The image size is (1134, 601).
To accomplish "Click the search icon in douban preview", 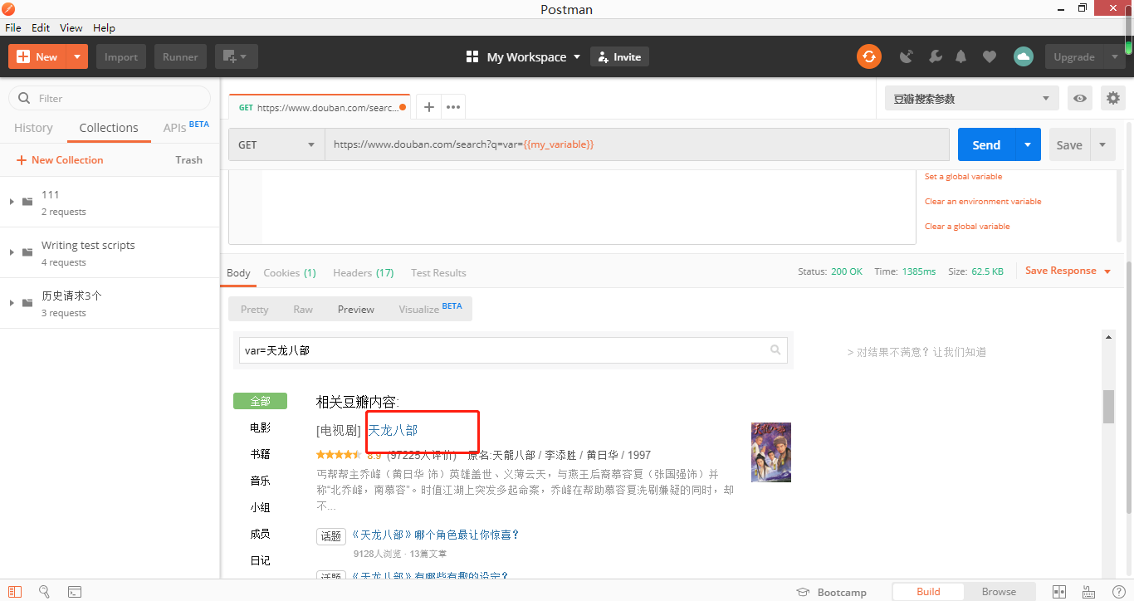I will (775, 350).
